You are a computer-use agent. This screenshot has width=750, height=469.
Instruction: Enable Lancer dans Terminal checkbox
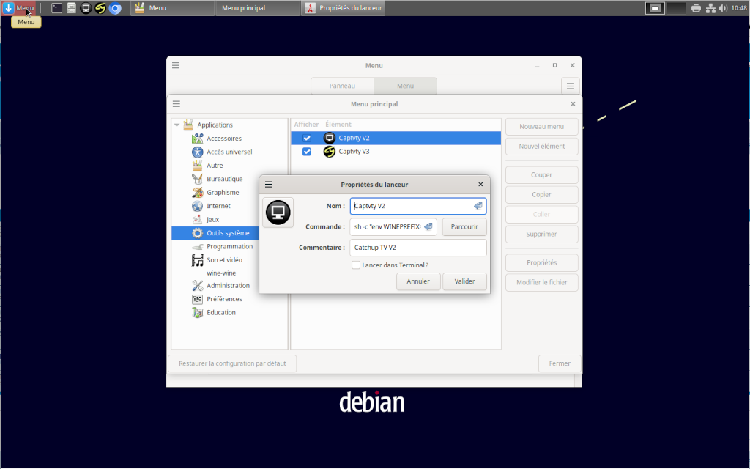click(356, 265)
